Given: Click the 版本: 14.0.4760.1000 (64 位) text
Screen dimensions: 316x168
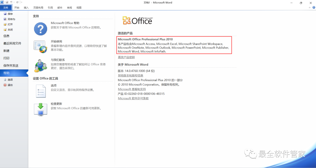Looking at the screenshot, I should coord(136,71).
